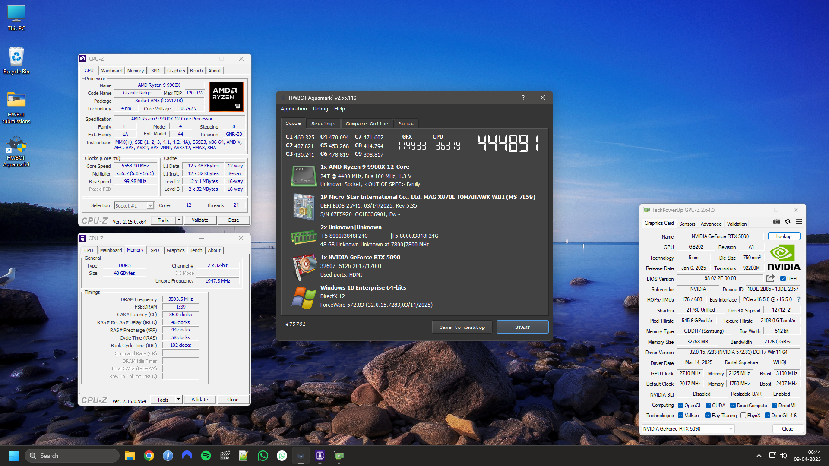Screen dimensions: 829x466
Task: Open This PC desktop icon
Action: pyautogui.click(x=16, y=18)
